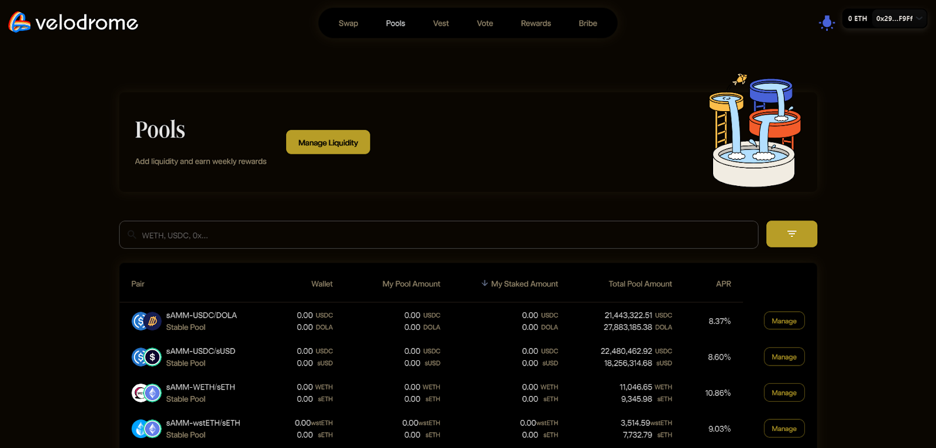Click the 3,514.59 wstETH total amount

646,423
